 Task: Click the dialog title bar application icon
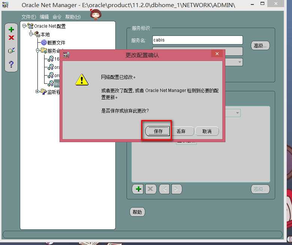tap(66, 55)
